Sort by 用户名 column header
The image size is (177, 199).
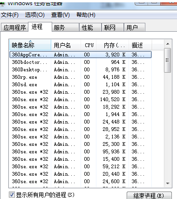pos(66,45)
